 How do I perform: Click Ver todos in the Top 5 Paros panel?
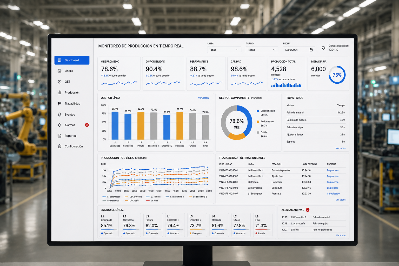coord(341,148)
